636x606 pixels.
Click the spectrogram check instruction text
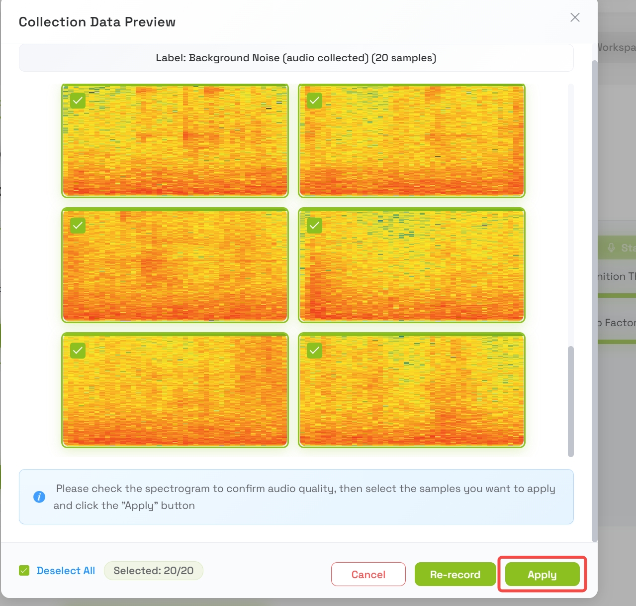point(304,497)
